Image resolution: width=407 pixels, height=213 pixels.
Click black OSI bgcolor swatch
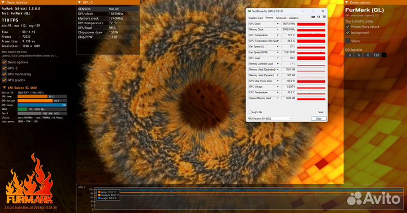click(384, 55)
